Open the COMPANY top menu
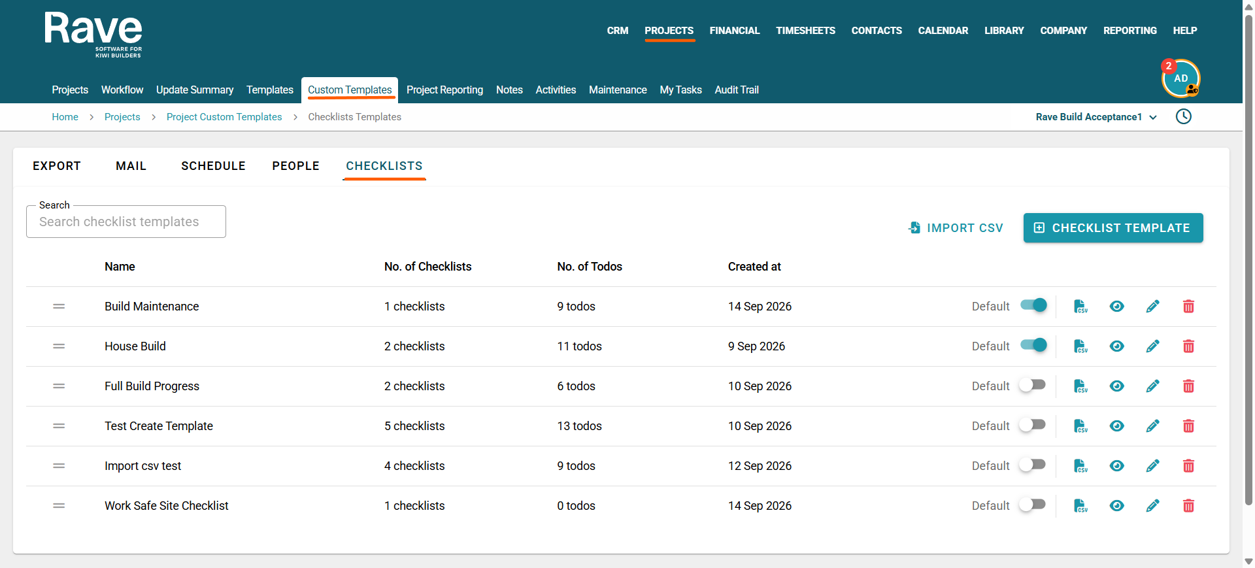 pyautogui.click(x=1063, y=31)
